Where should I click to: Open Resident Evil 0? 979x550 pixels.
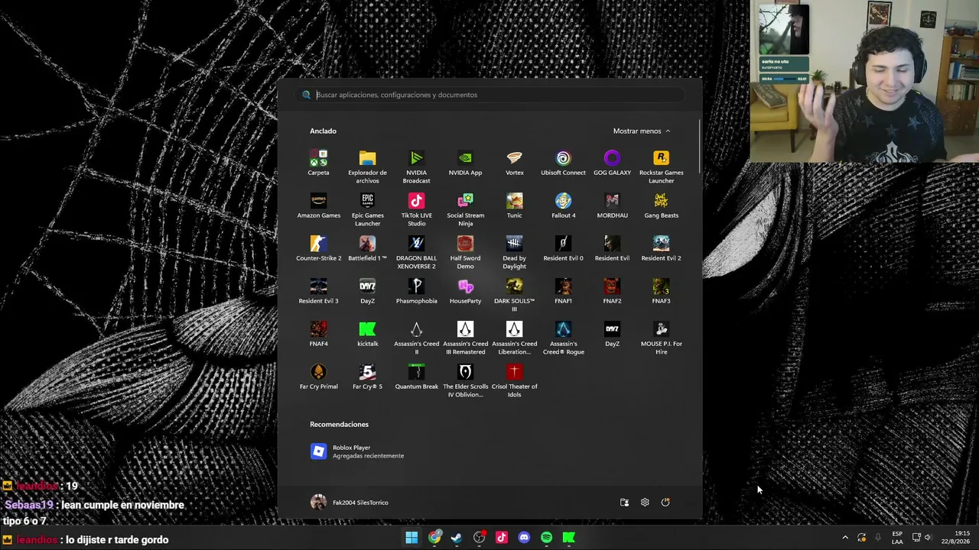(x=563, y=249)
